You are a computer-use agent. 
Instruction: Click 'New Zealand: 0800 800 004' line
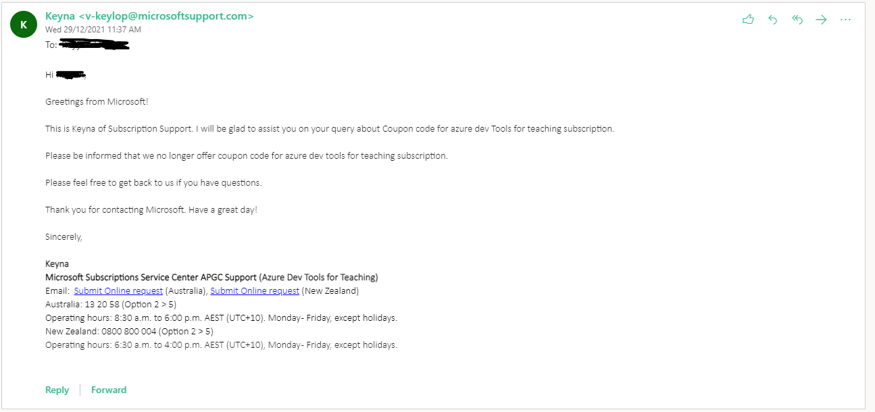129,332
